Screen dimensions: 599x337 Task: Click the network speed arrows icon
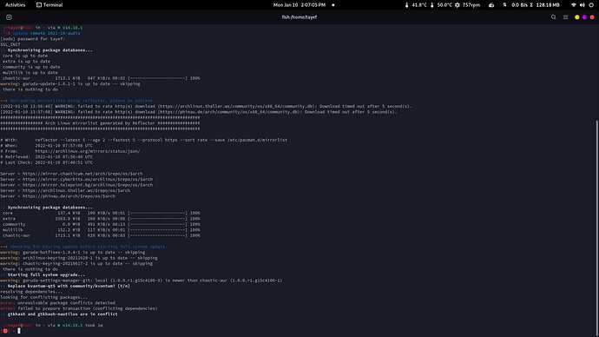504,5
